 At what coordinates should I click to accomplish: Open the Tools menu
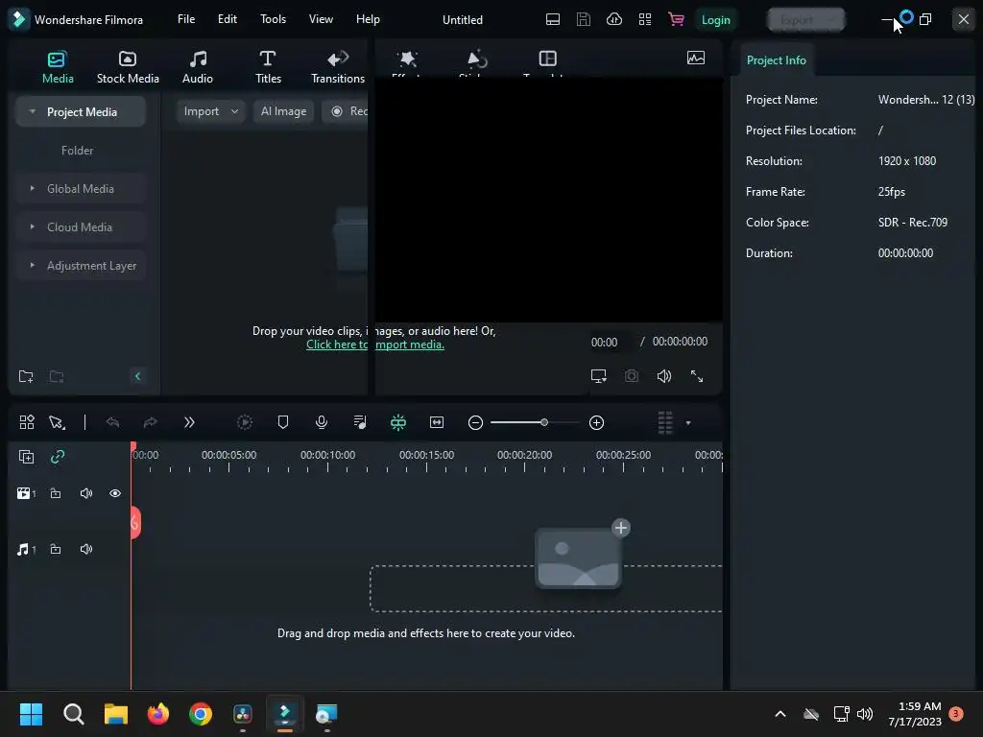(x=273, y=19)
